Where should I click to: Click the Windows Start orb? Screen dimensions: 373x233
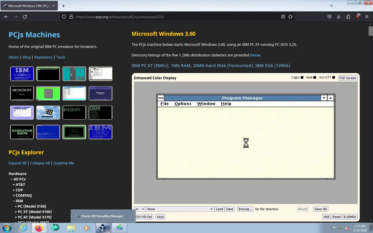click(x=7, y=228)
